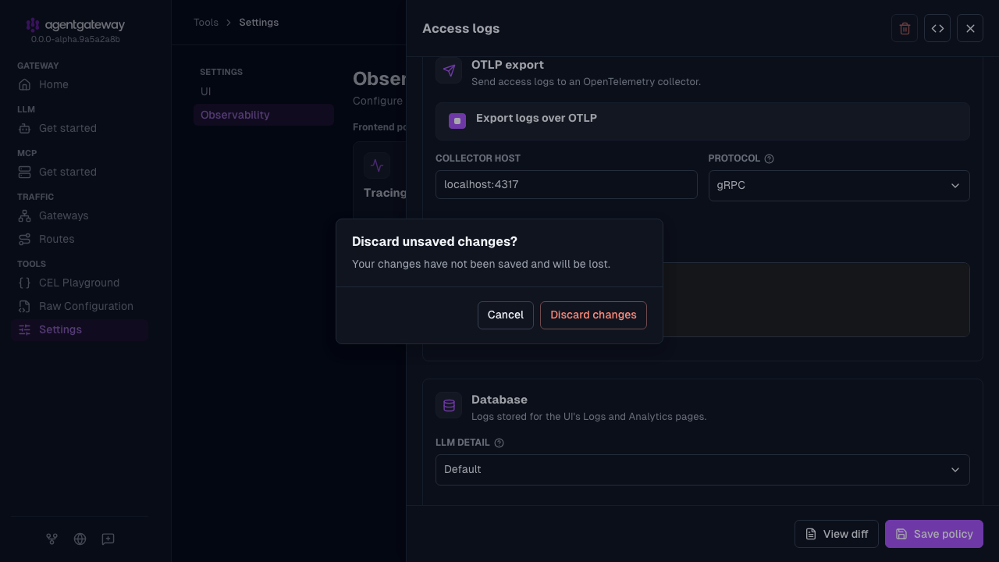Click the Database cylinder icon
Image resolution: width=999 pixels, height=562 pixels.
449,405
